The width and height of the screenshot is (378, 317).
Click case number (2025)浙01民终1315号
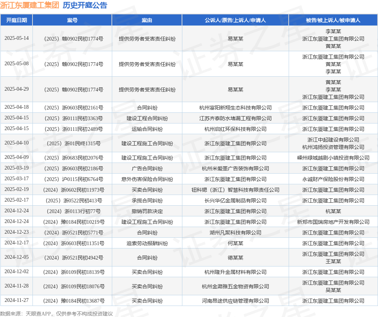click(x=73, y=143)
